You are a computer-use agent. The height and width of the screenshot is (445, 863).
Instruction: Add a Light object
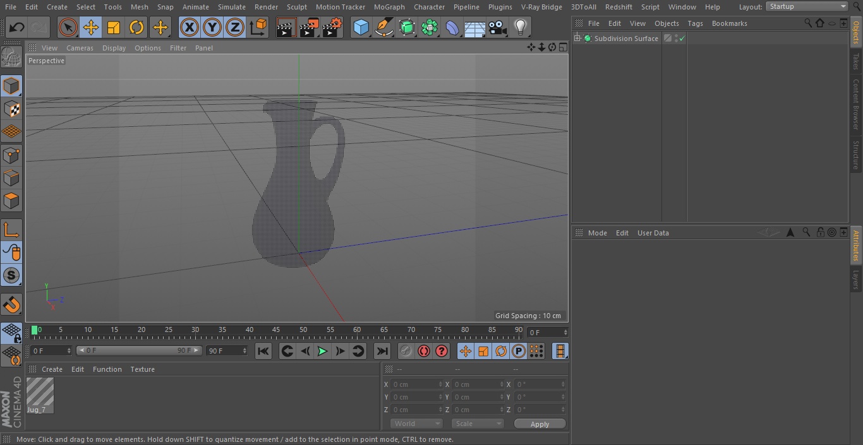click(x=521, y=27)
